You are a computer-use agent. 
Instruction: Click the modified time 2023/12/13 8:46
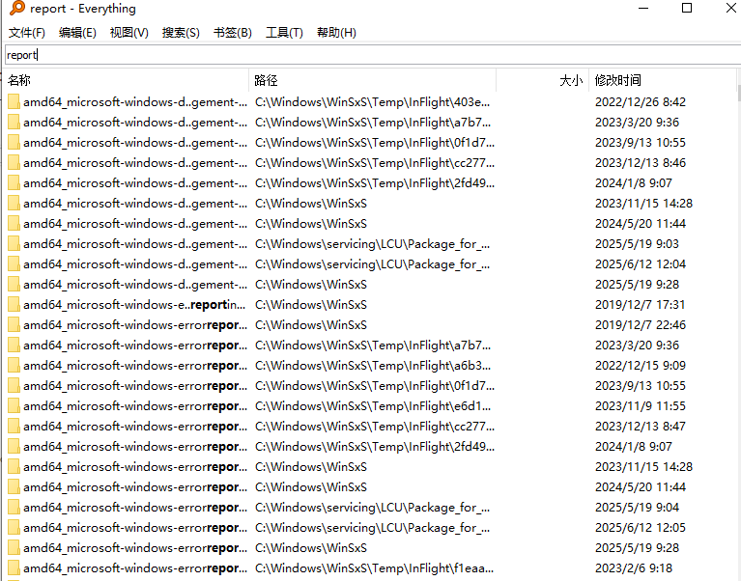(x=641, y=163)
